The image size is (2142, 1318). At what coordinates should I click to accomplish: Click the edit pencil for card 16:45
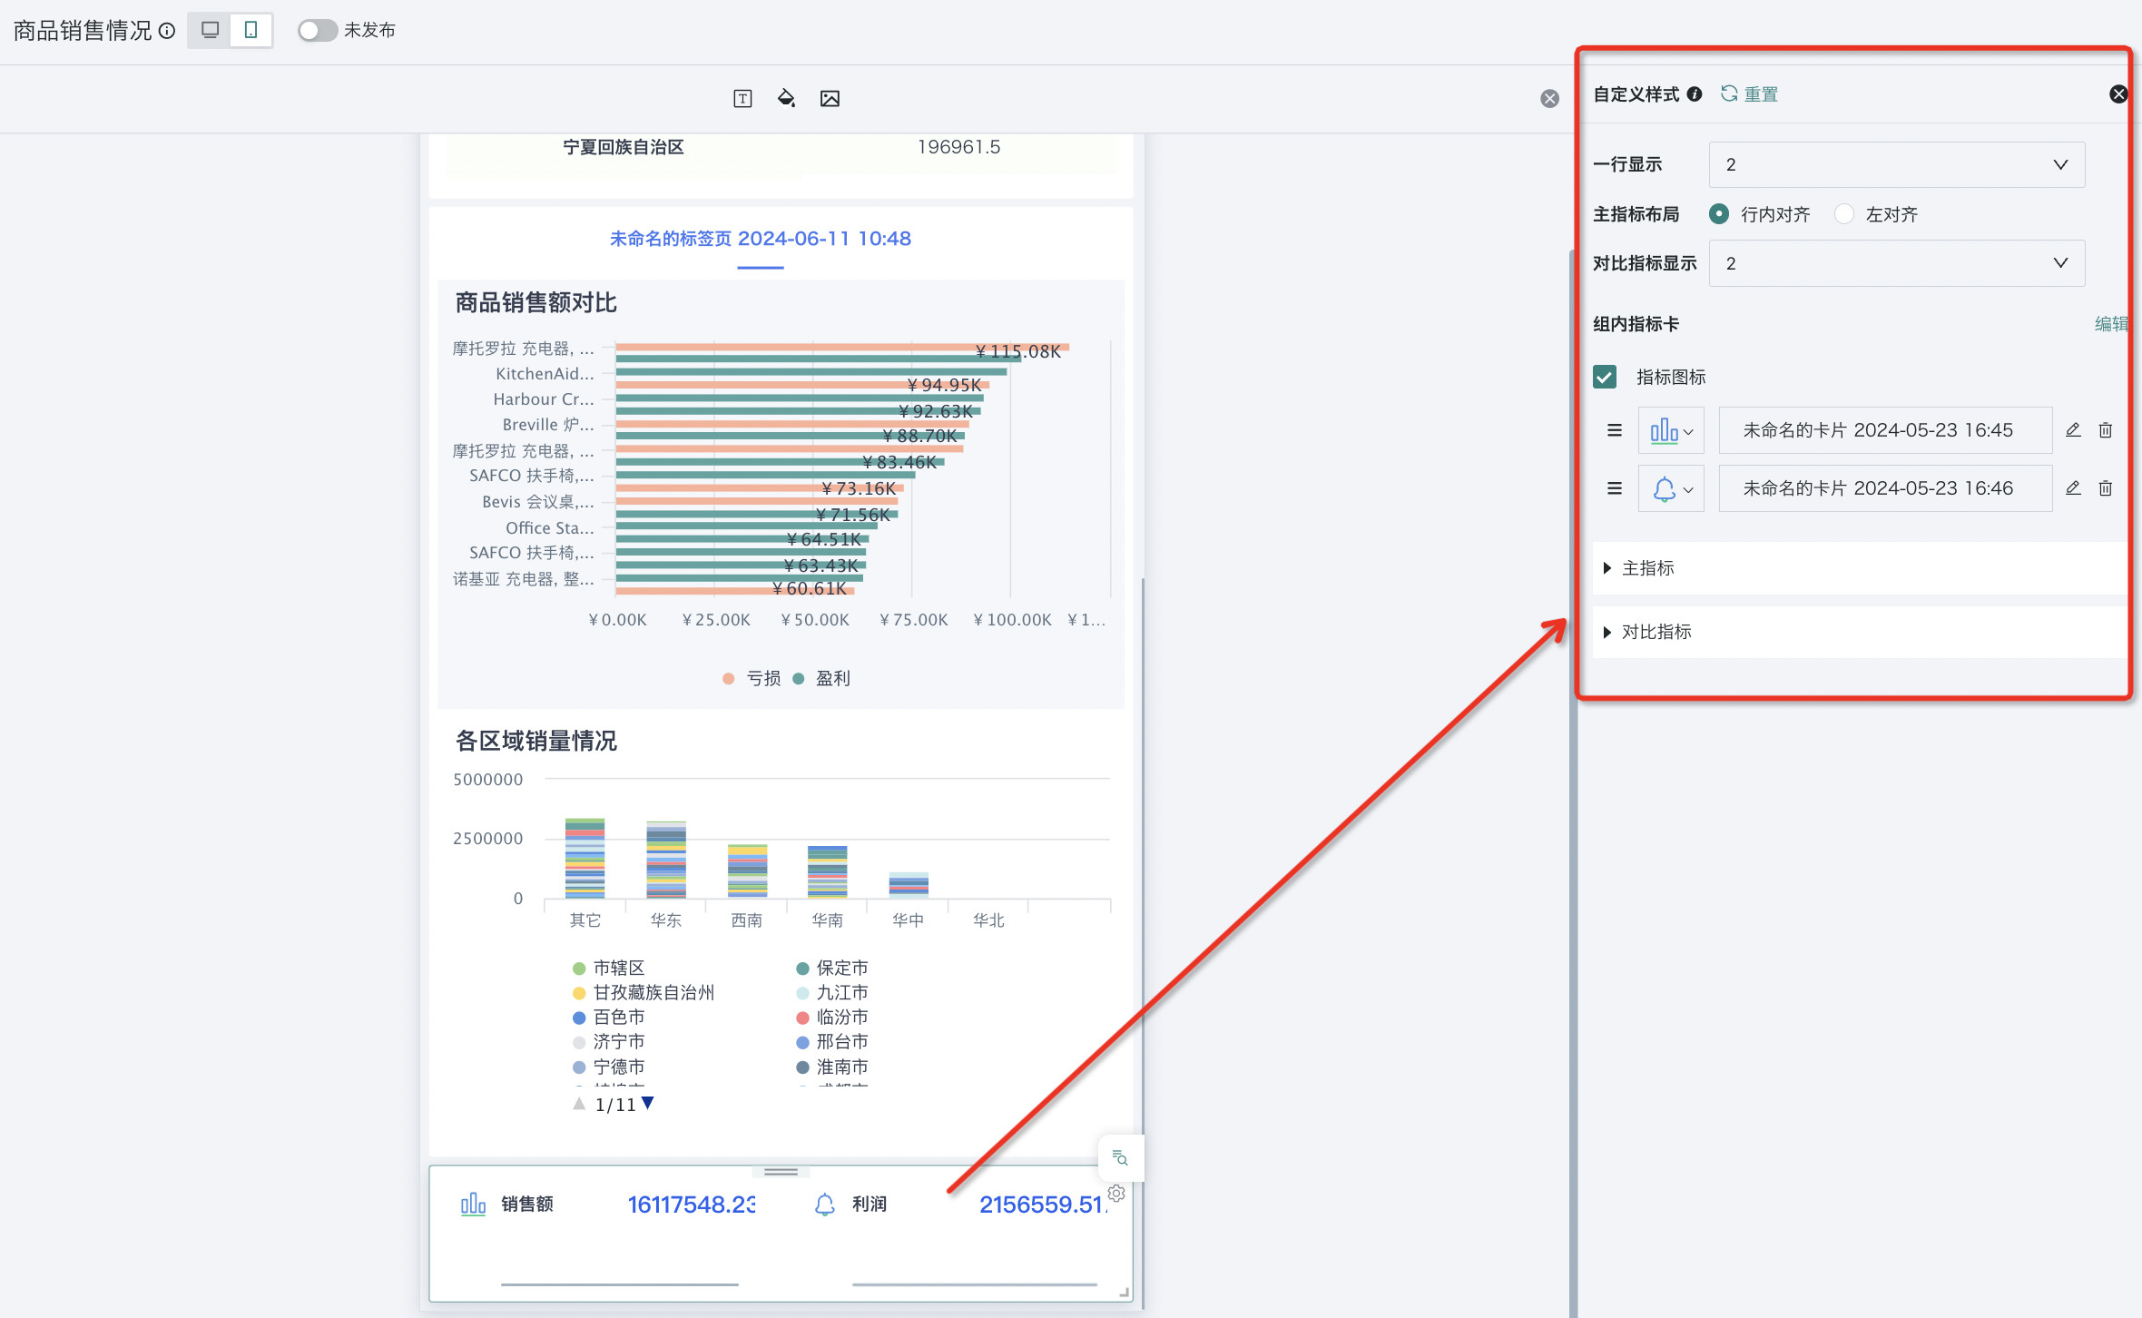[2073, 430]
